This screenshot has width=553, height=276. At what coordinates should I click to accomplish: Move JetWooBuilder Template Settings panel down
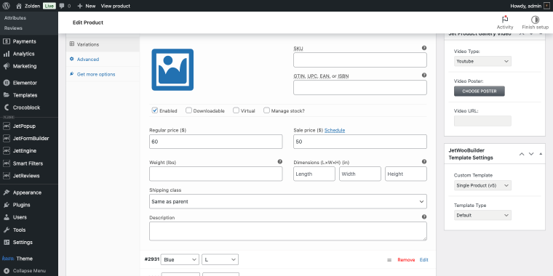(531, 154)
